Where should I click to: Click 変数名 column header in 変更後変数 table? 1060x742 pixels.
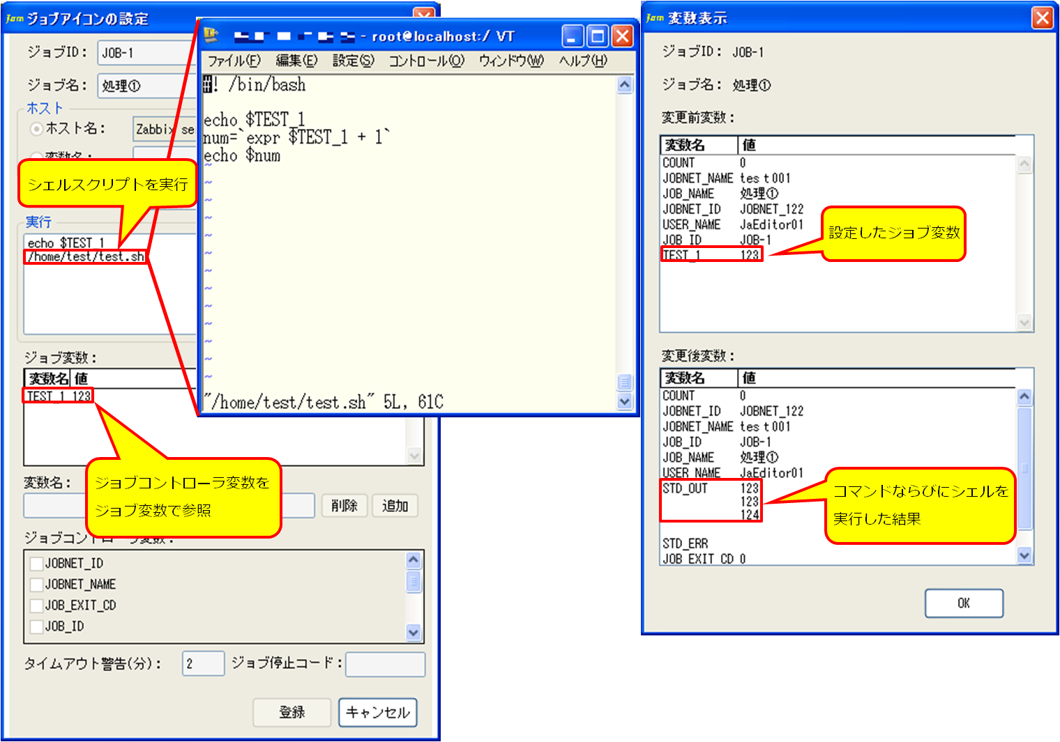tap(699, 378)
